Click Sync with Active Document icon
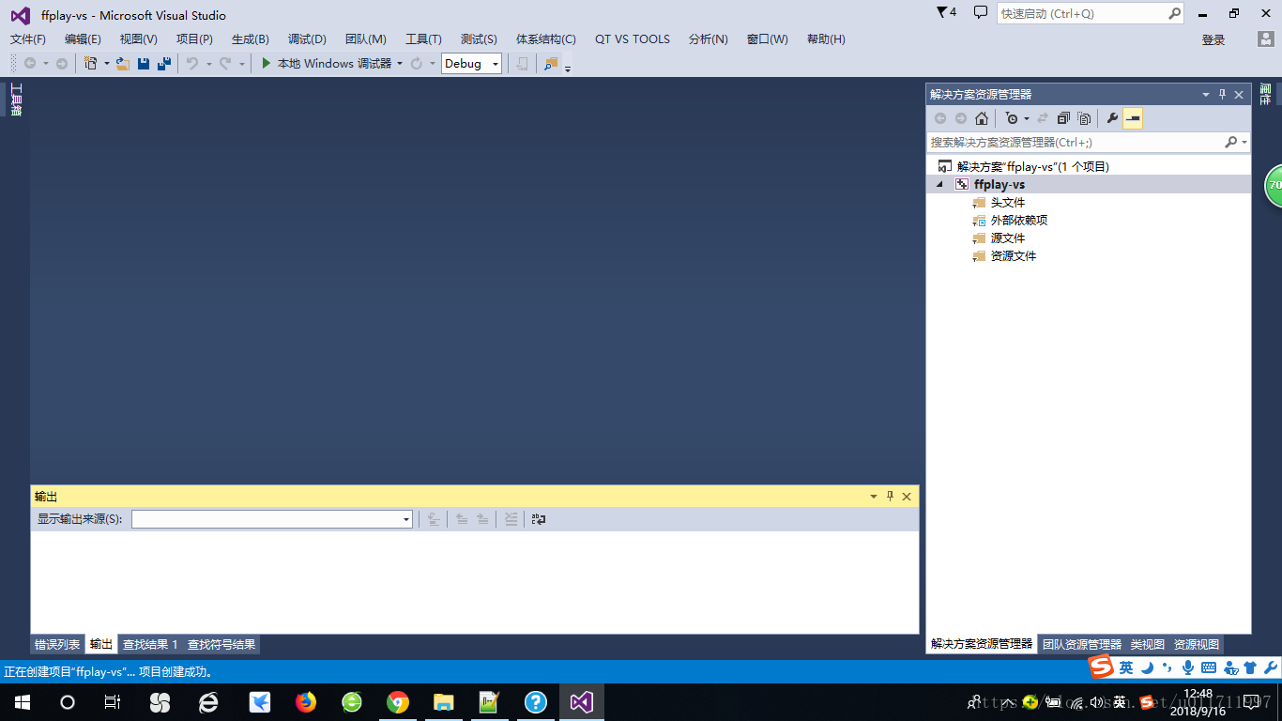This screenshot has width=1282, height=721. 1043,118
